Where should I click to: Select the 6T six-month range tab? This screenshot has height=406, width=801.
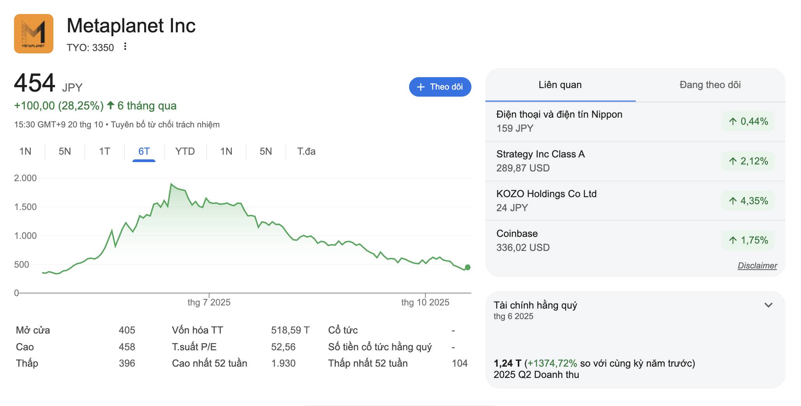point(144,152)
